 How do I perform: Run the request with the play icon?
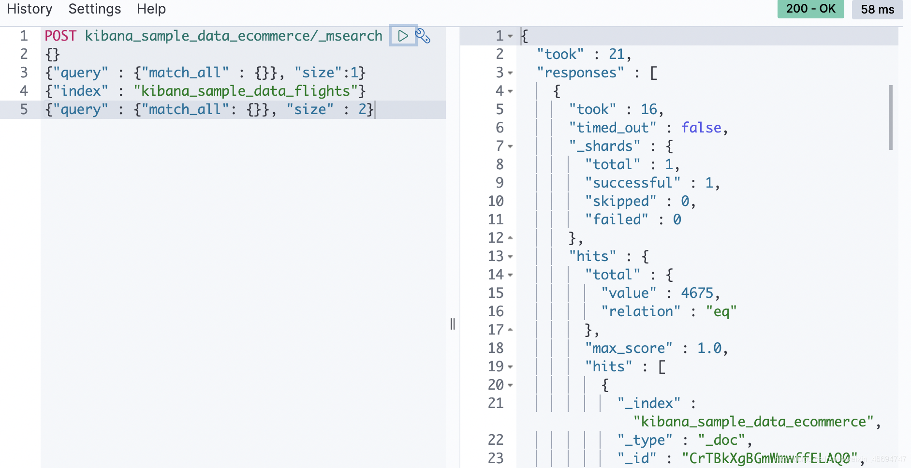[403, 36]
